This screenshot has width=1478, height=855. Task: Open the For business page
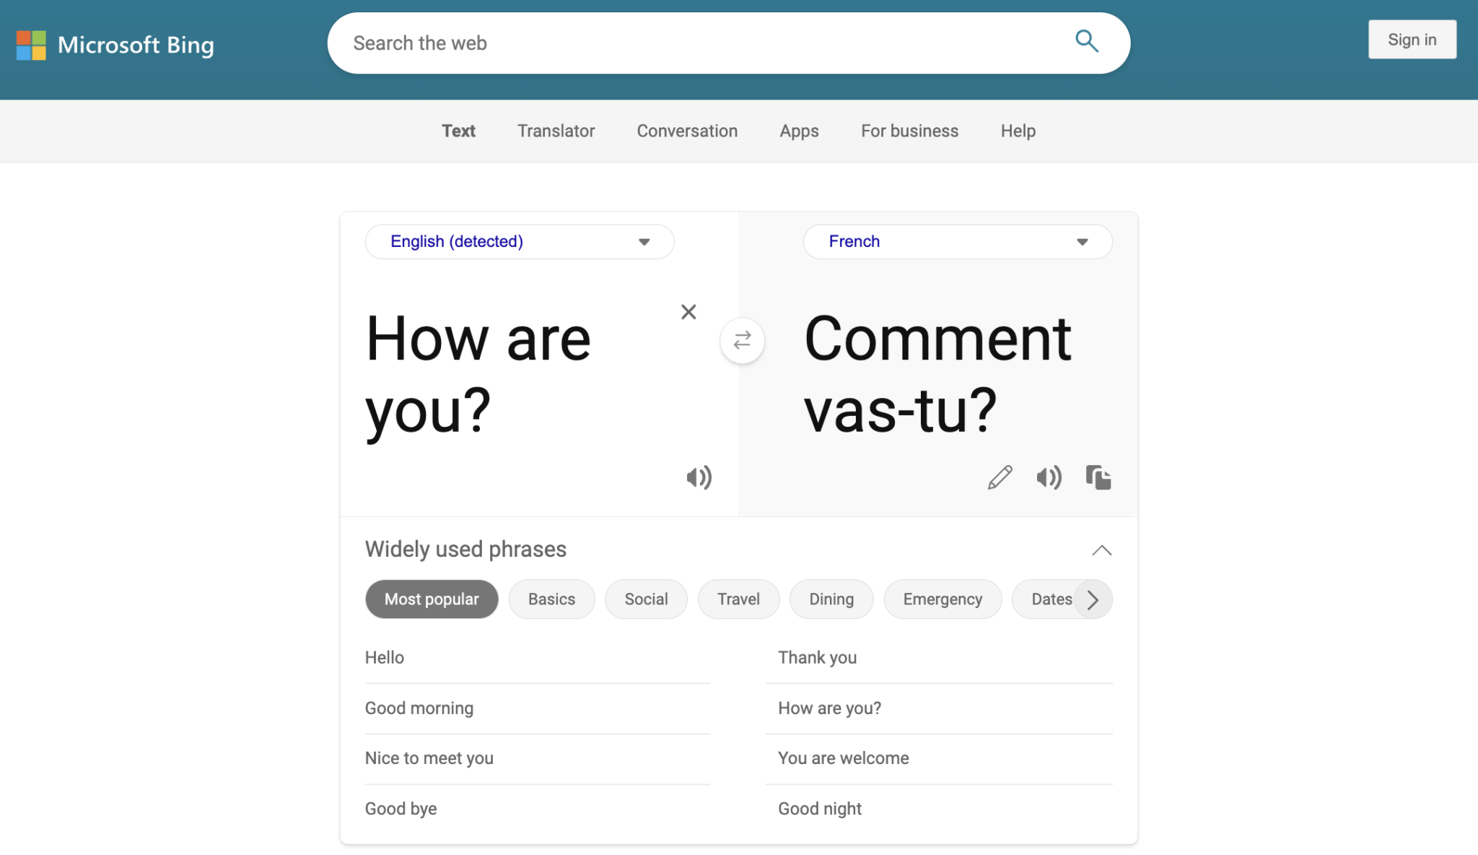pos(909,131)
